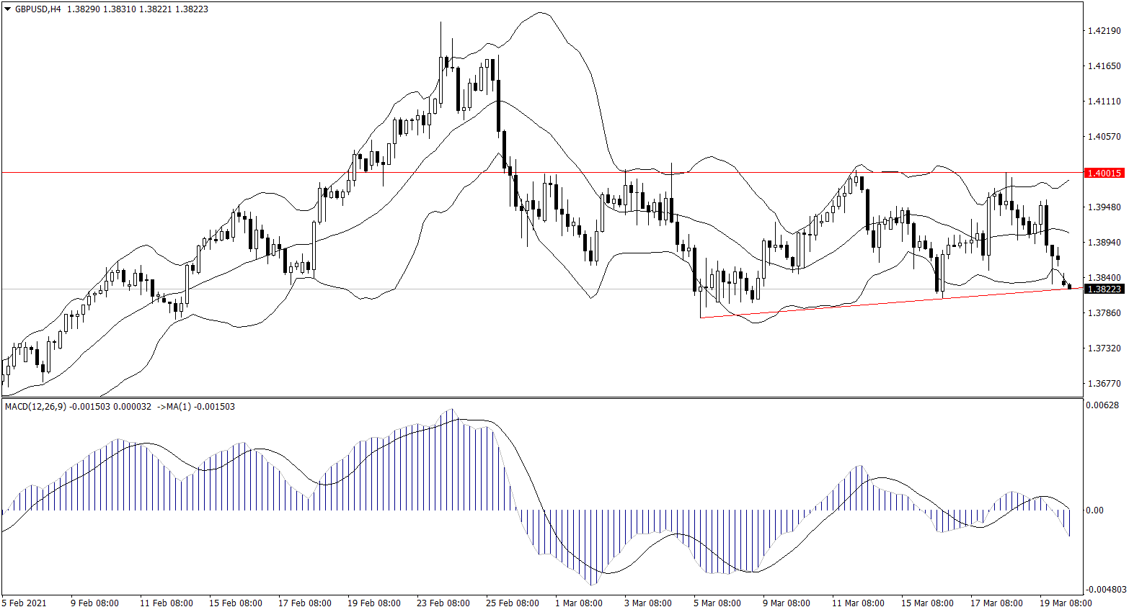The image size is (1129, 612).
Task: Click the 1.42190 price scale value
Action: (x=1103, y=31)
